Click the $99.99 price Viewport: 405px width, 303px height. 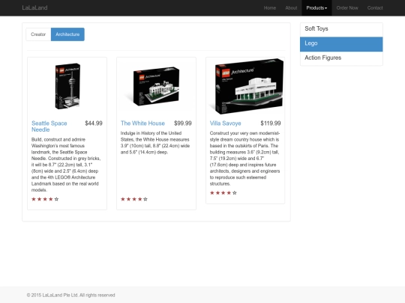click(183, 123)
